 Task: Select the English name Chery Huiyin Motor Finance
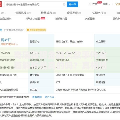coord(81,90)
